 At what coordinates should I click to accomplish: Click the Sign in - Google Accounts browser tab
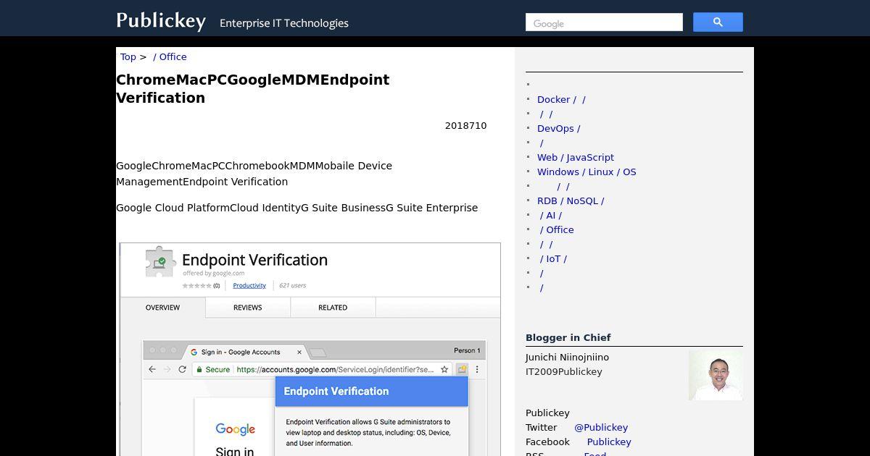(244, 352)
